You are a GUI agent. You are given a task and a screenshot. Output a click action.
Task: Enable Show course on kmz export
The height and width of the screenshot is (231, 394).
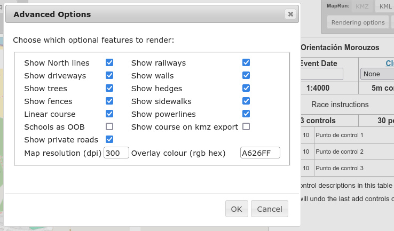(246, 126)
